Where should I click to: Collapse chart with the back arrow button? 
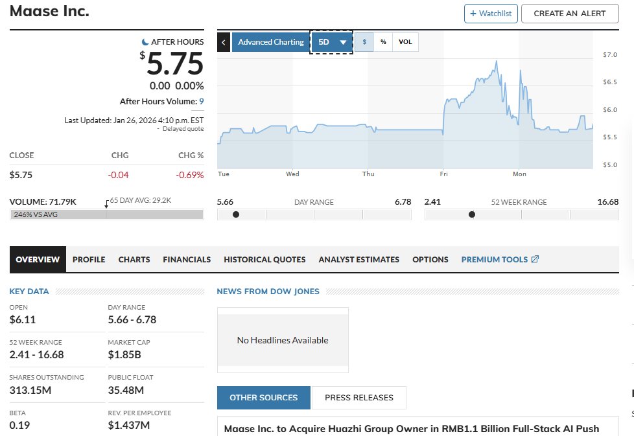click(224, 42)
